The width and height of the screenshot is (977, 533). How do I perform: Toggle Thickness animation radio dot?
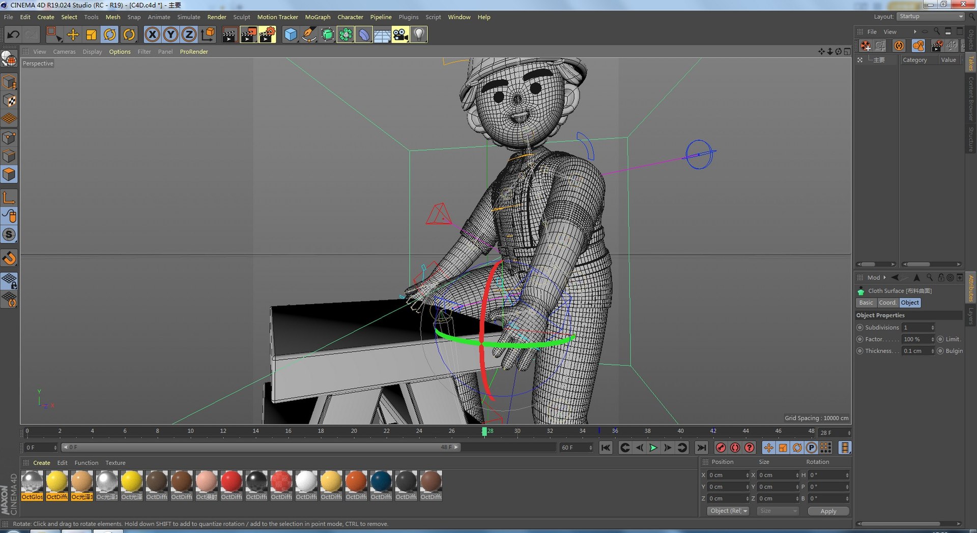(860, 351)
